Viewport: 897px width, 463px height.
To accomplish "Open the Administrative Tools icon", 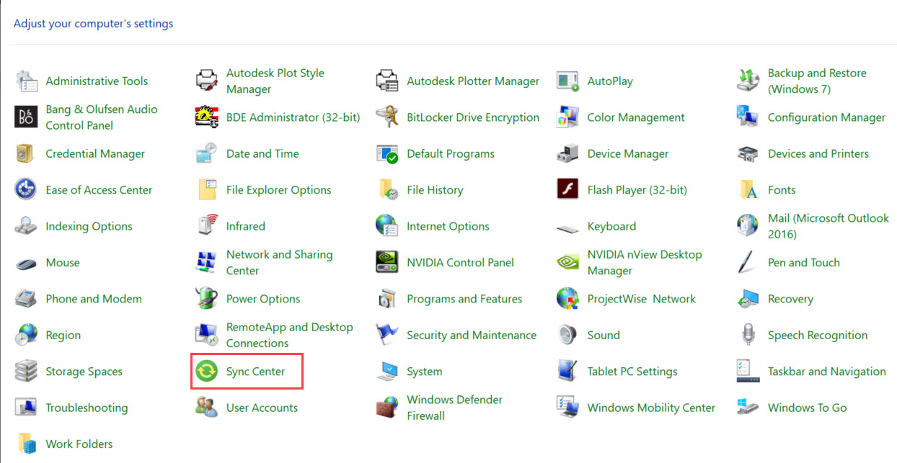I will tap(27, 81).
